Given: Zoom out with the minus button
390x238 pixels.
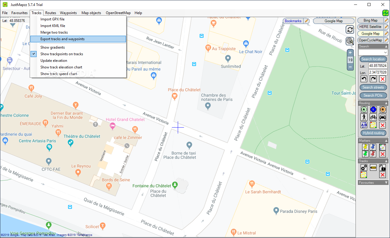Looking at the screenshot, I should [350, 67].
